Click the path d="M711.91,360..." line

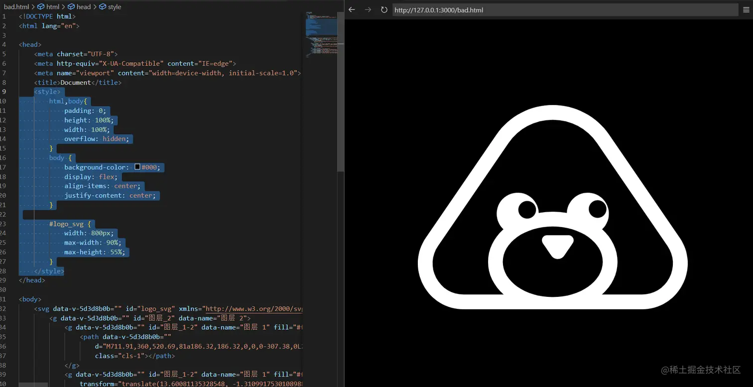click(198, 346)
